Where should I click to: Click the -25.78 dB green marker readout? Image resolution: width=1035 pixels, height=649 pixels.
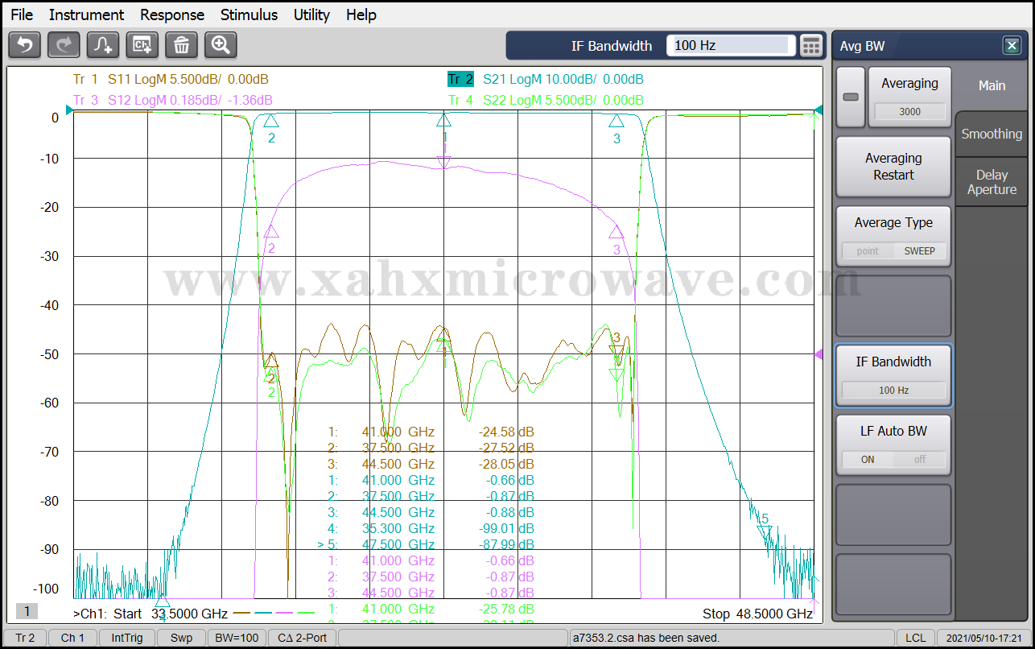click(506, 609)
